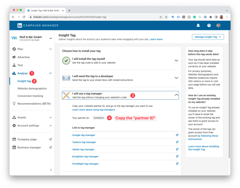240x188 pixels.
Task: Open a new browser tab with the plus
Action: (69, 11)
